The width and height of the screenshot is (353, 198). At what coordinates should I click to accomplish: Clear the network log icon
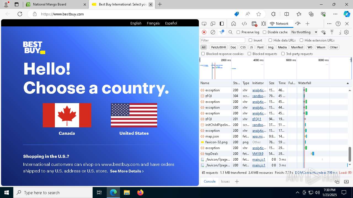point(213,32)
